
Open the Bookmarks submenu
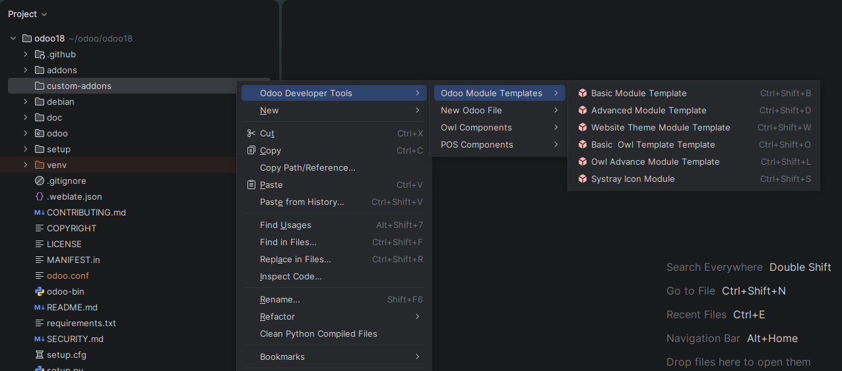[334, 357]
